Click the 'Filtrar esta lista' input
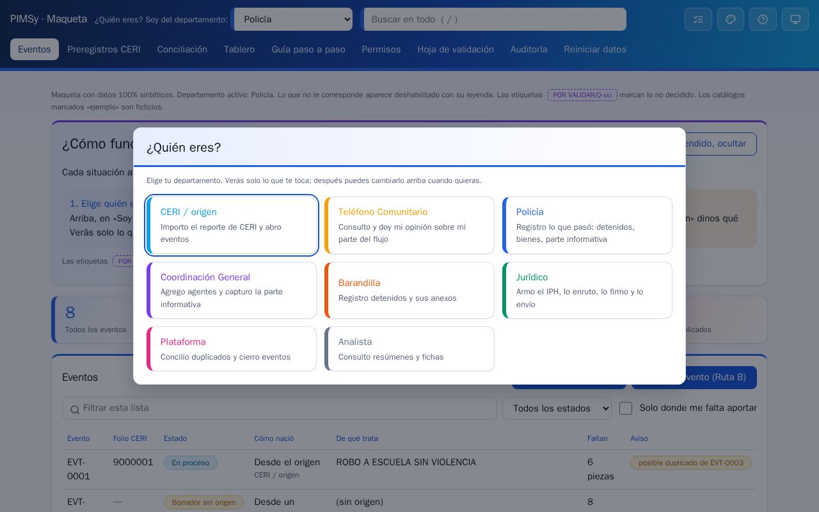Screen dimensions: 819x512 280,408
